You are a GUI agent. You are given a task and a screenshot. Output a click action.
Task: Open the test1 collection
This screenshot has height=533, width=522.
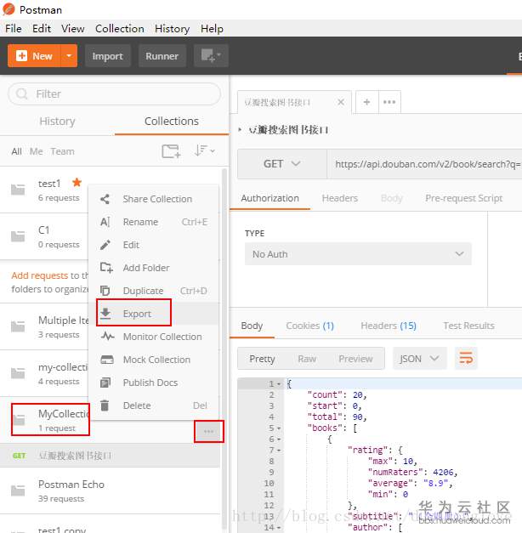coord(44,190)
